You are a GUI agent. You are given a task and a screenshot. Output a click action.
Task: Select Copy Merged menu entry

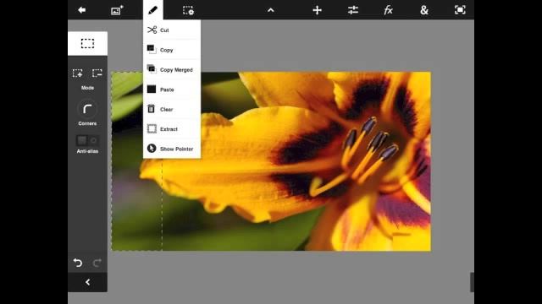tap(172, 69)
